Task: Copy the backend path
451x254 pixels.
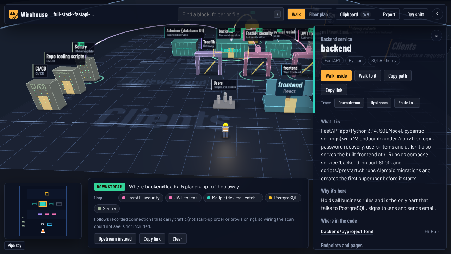Action: pyautogui.click(x=397, y=76)
